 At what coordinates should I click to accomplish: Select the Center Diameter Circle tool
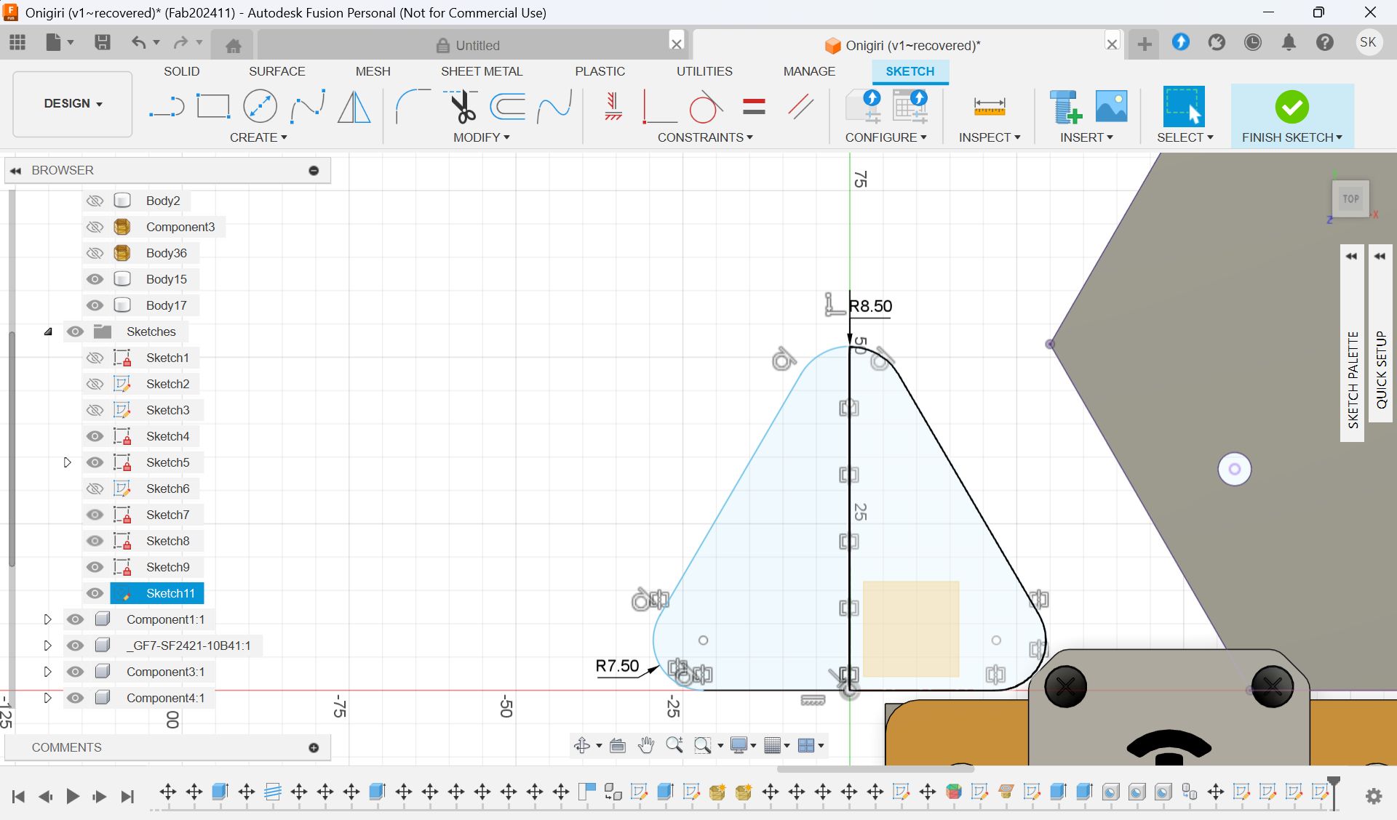[260, 107]
